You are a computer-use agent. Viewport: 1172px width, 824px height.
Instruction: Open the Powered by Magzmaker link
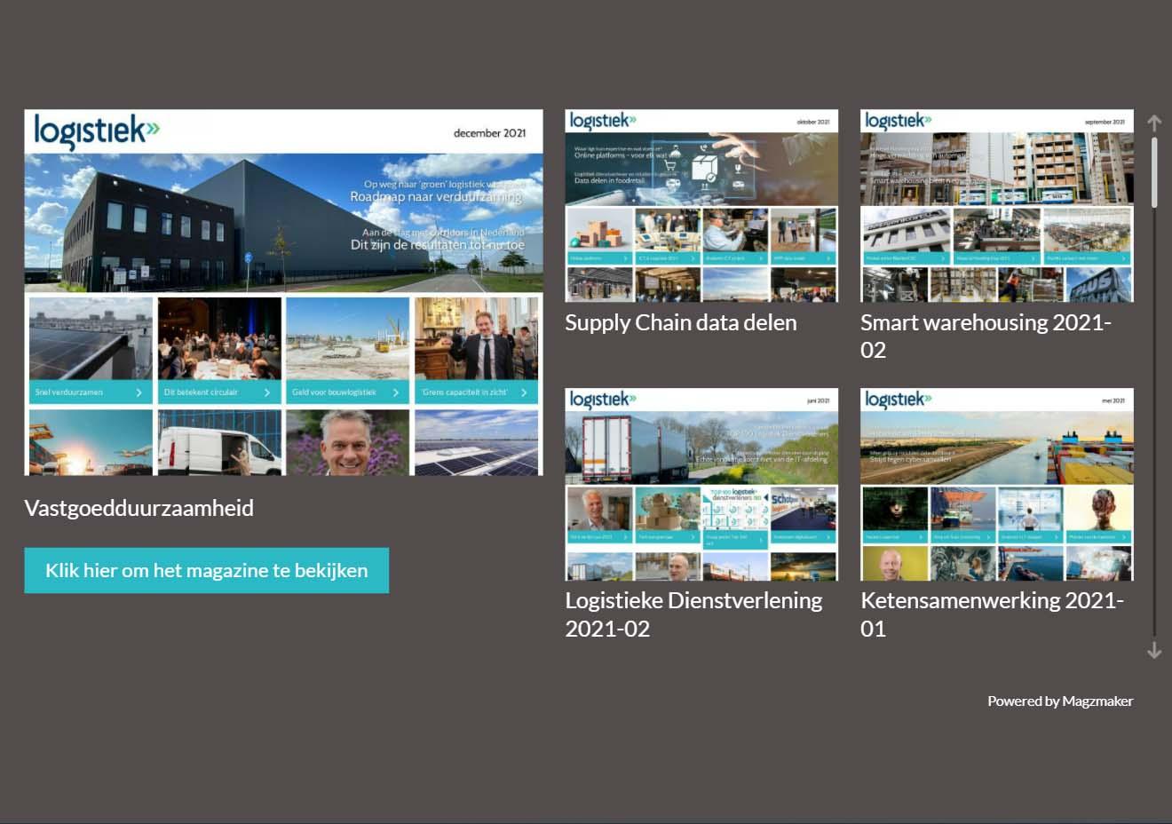[1060, 701]
